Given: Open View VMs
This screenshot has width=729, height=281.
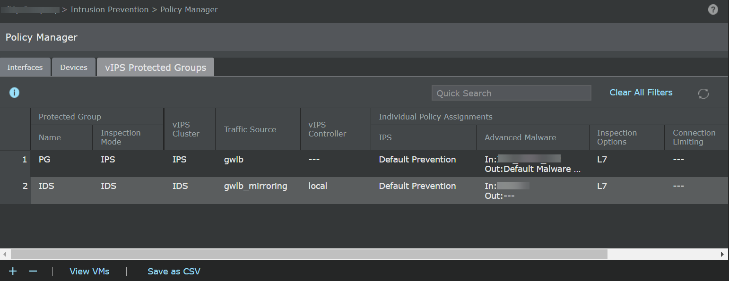Looking at the screenshot, I should click(x=89, y=271).
